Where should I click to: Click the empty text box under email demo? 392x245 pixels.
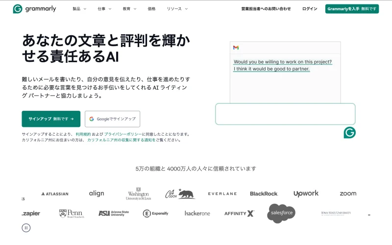tap(285, 114)
